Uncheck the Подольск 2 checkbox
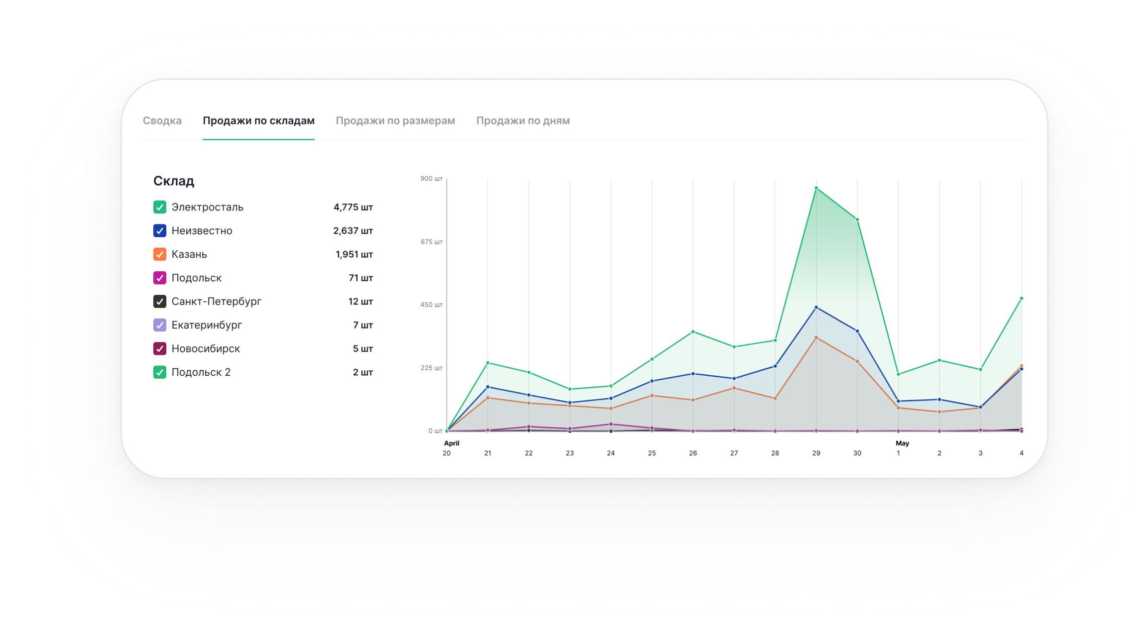 click(x=160, y=372)
